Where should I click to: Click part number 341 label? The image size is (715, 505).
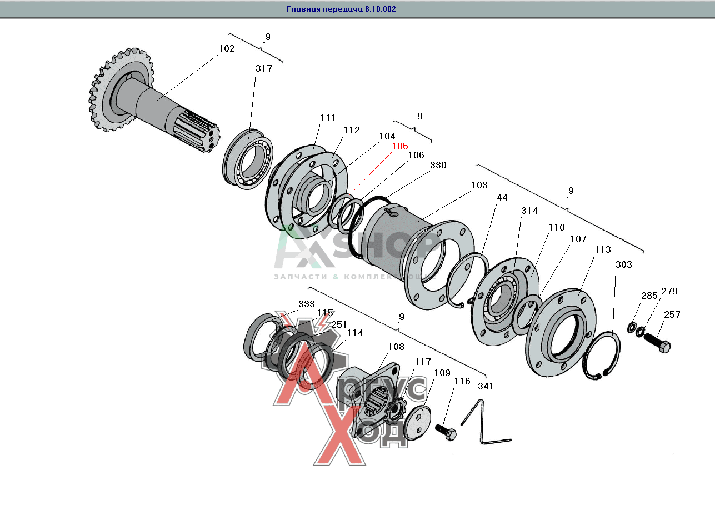(x=485, y=386)
